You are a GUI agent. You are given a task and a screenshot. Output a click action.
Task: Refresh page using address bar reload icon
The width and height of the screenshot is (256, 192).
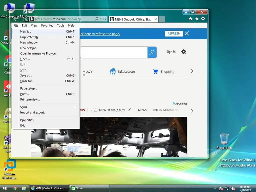(x=105, y=19)
